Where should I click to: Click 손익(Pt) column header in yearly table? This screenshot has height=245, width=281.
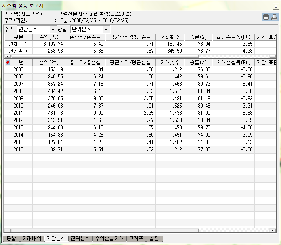[48, 63]
